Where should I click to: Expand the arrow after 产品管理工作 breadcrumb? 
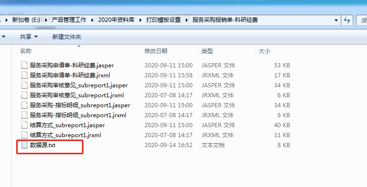coord(92,20)
